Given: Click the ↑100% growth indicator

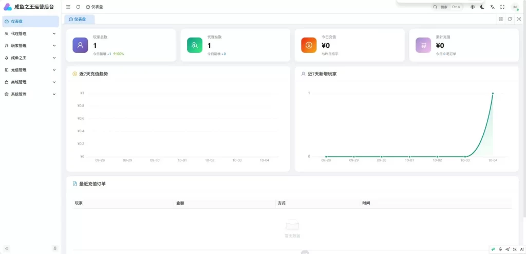Looking at the screenshot, I should pyautogui.click(x=119, y=54).
